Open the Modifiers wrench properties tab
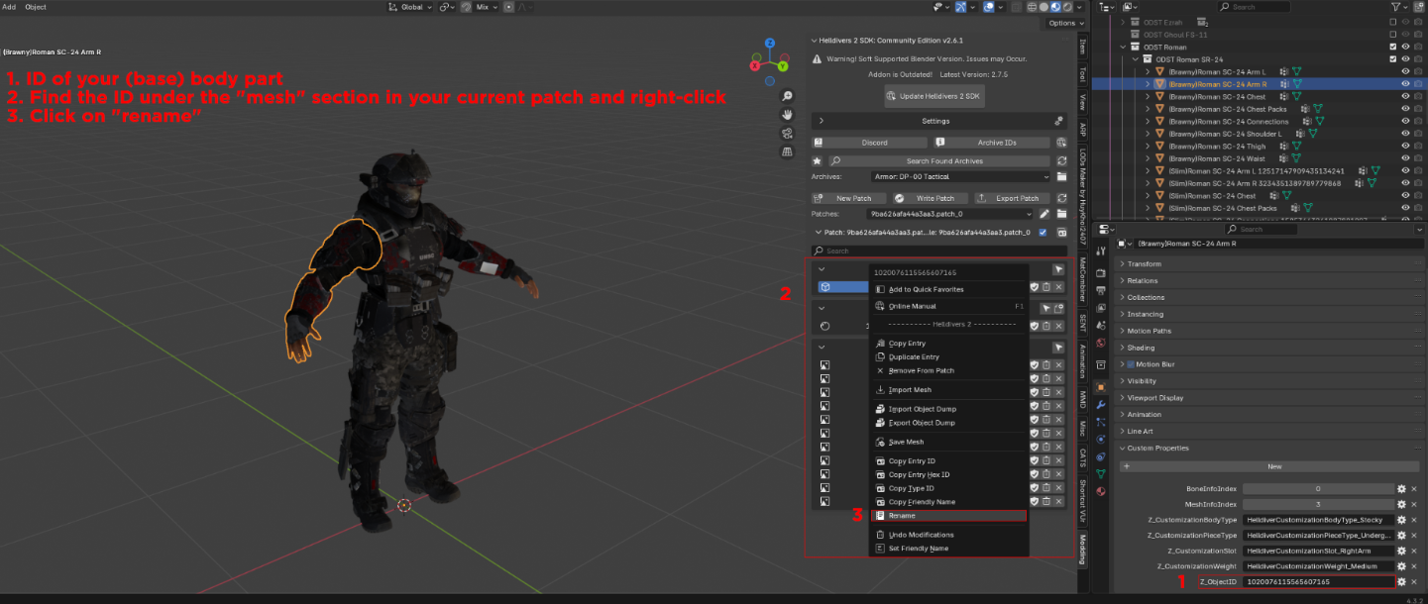This screenshot has width=1428, height=604. (1100, 404)
